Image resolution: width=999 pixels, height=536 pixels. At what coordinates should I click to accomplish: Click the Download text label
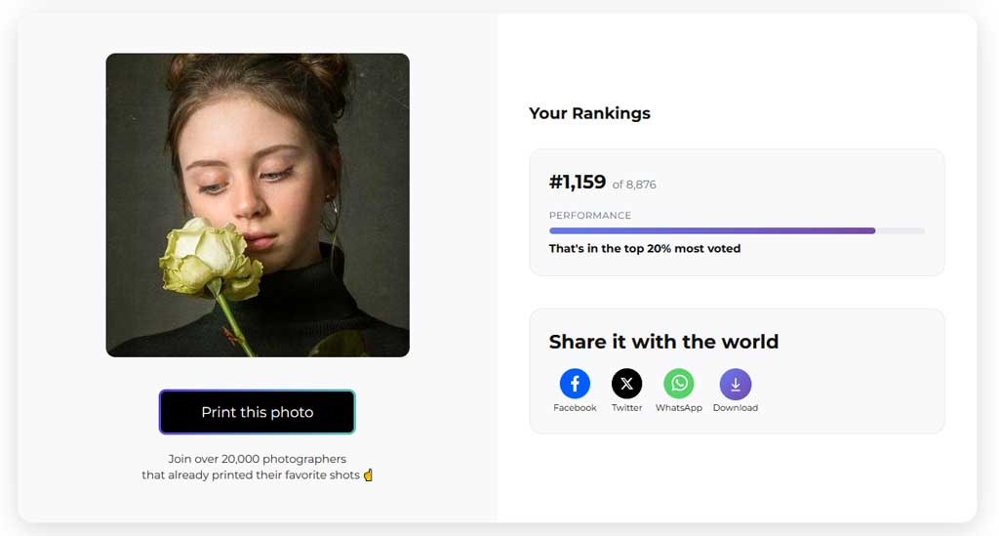click(x=735, y=408)
